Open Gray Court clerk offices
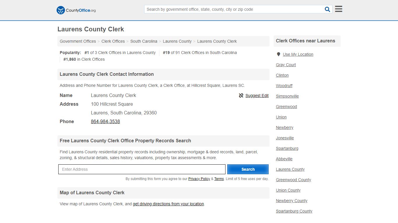The image size is (398, 223). [286, 65]
